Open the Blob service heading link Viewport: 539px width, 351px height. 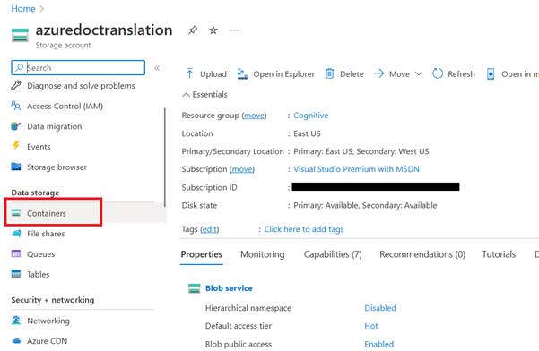coord(229,288)
